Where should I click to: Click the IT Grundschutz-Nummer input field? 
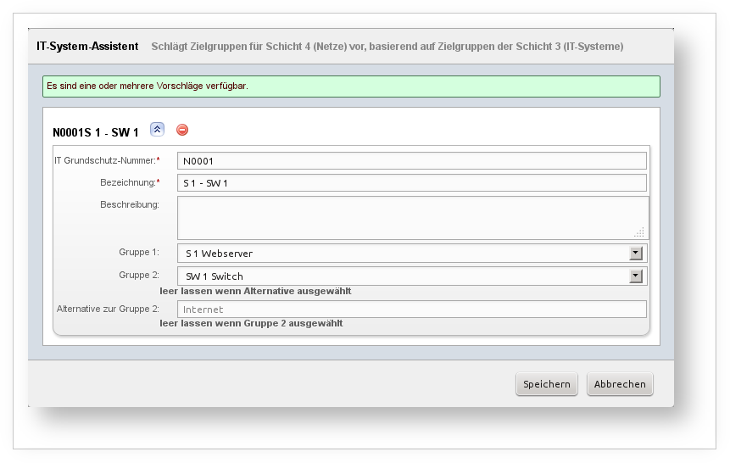[411, 161]
